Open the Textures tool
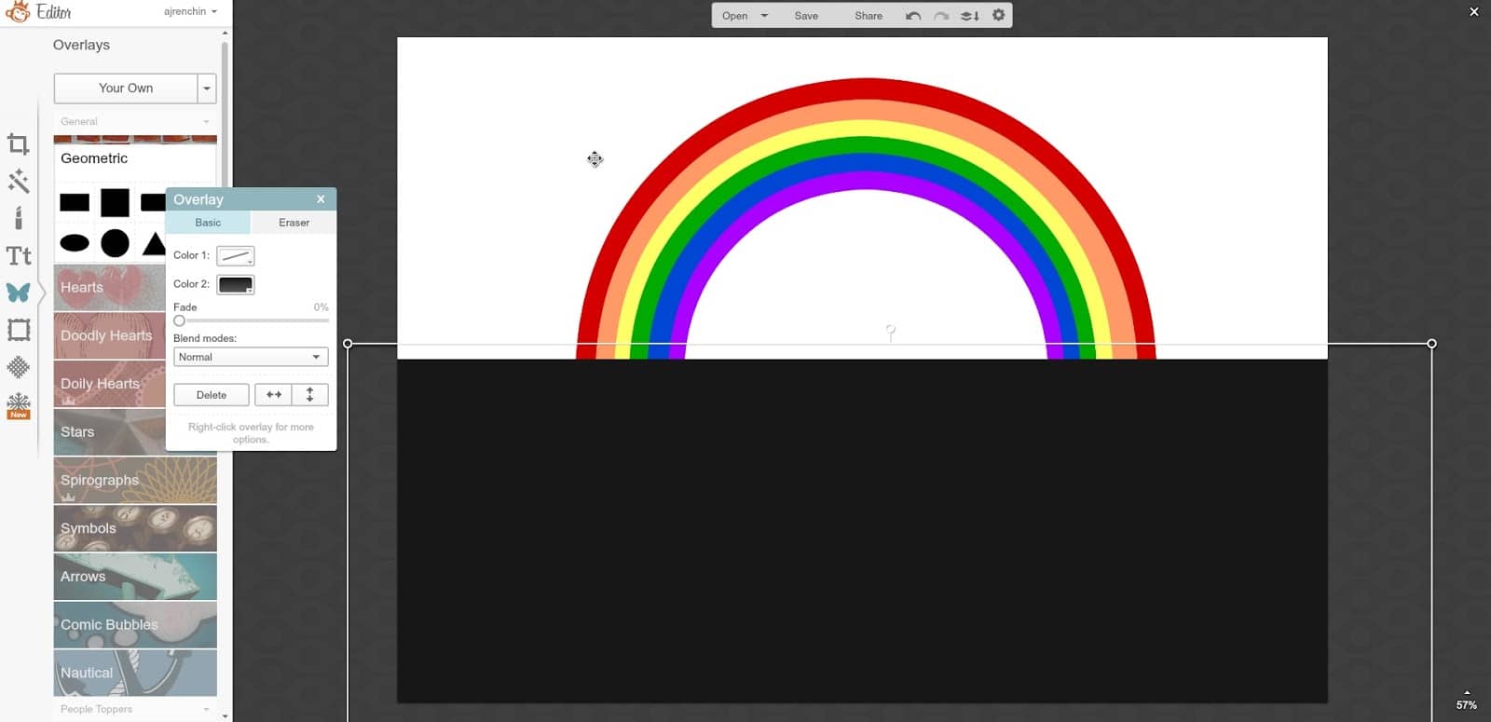Screen dimensions: 1491x722 pyautogui.click(x=19, y=367)
